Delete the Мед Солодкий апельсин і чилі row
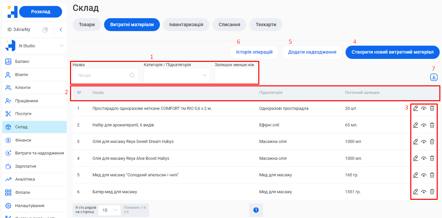This screenshot has width=442, height=218. point(432,175)
